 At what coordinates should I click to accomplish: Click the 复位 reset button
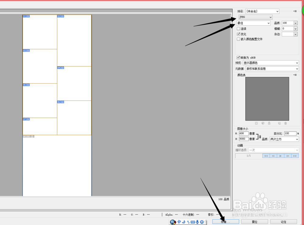click(x=254, y=222)
